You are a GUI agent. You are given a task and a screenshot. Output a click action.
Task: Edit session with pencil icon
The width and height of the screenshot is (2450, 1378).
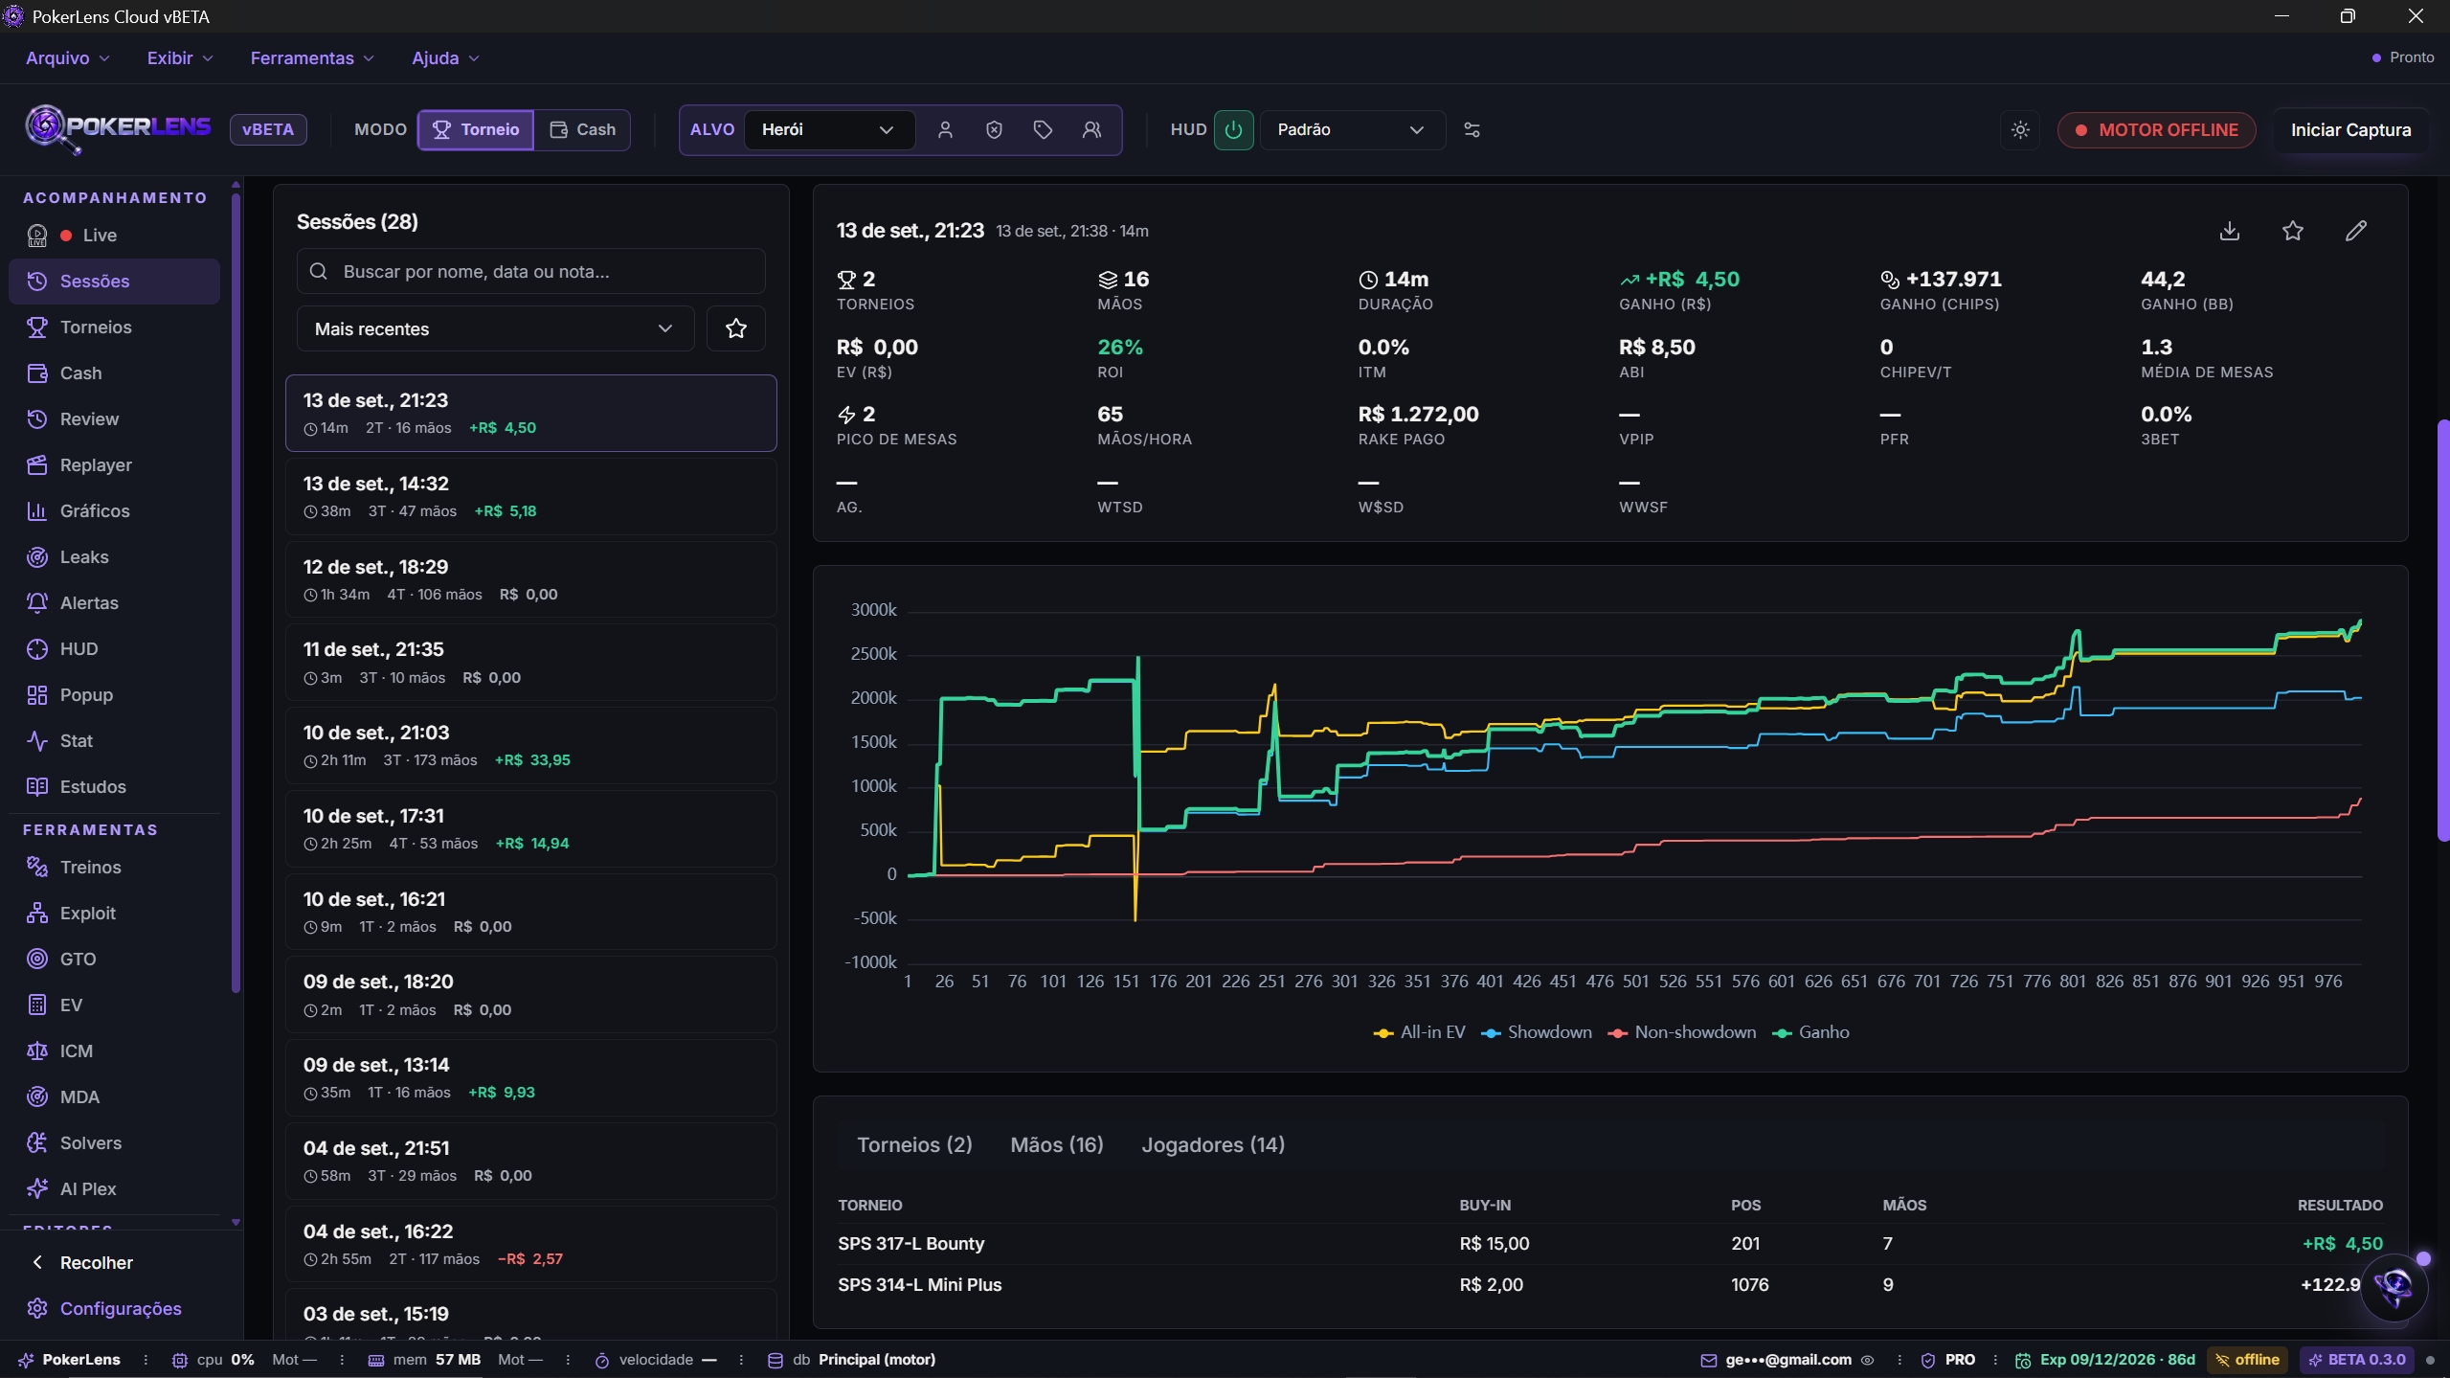click(x=2356, y=231)
